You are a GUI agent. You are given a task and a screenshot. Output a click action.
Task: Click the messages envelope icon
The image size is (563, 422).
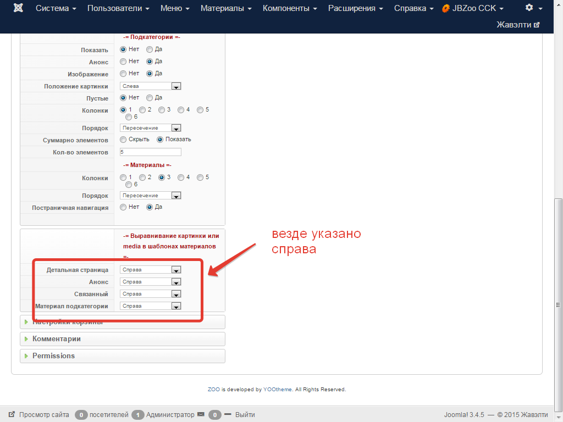[x=201, y=414]
